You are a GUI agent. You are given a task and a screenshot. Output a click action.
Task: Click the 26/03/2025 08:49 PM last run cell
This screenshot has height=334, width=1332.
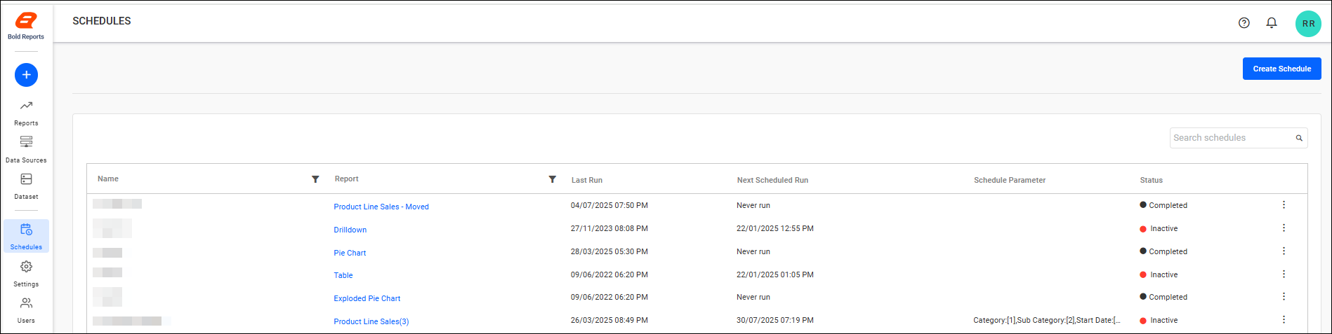coord(609,320)
